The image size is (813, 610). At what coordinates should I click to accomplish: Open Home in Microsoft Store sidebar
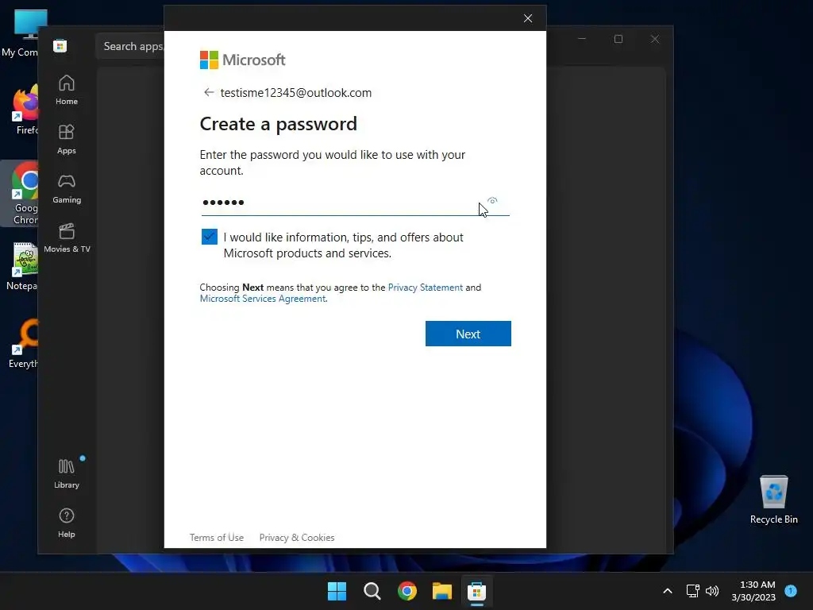(67, 91)
